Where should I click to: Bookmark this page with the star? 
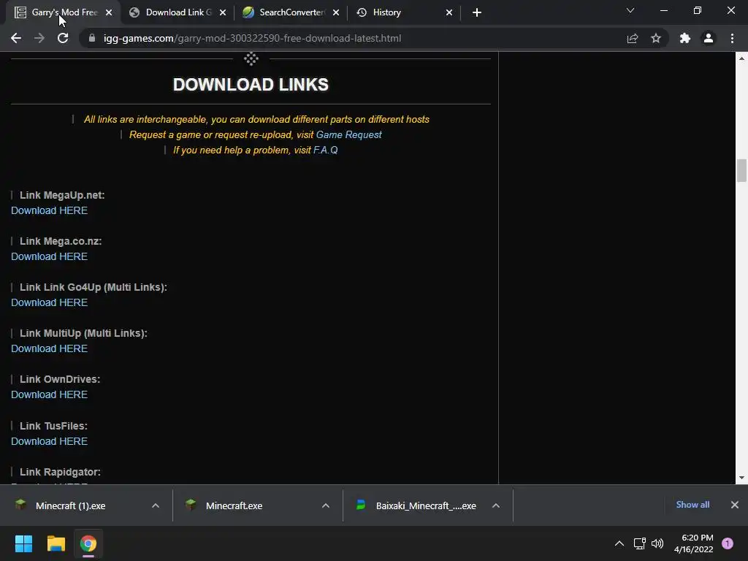tap(656, 38)
